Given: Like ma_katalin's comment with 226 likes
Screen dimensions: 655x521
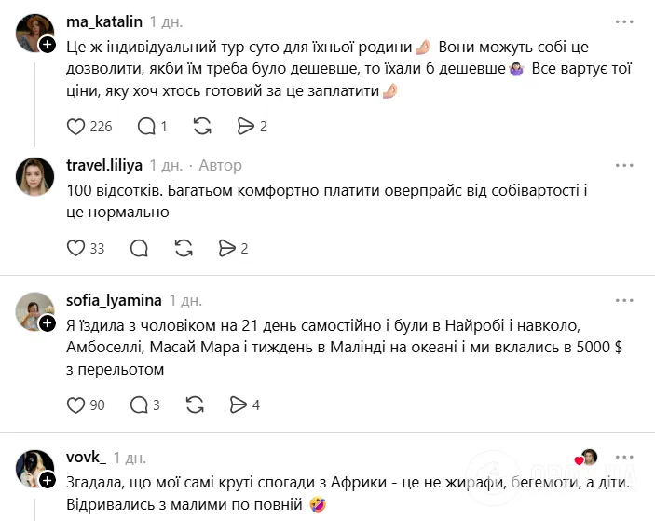Looking at the screenshot, I should (x=77, y=126).
